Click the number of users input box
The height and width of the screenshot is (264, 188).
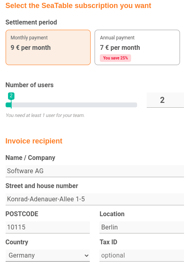(x=165, y=100)
